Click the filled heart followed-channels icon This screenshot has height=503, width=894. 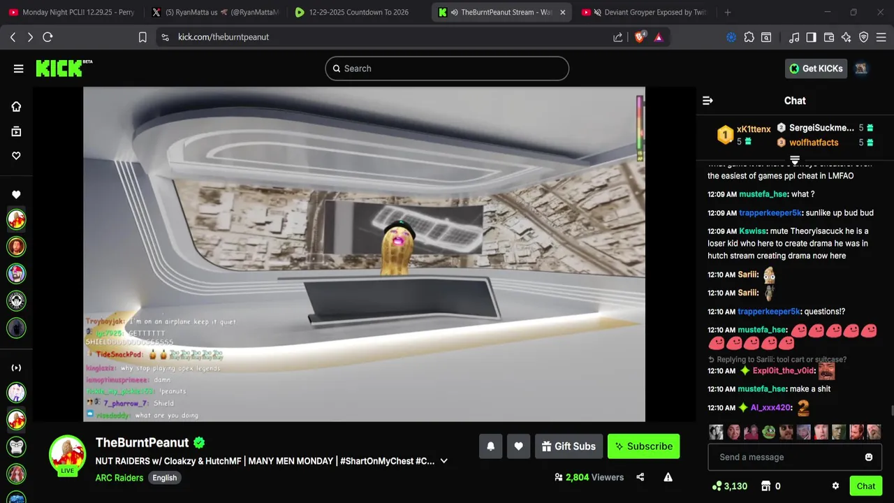pos(16,195)
